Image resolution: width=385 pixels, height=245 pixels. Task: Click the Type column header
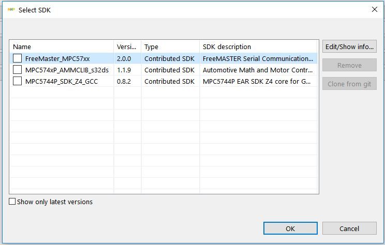[170, 47]
